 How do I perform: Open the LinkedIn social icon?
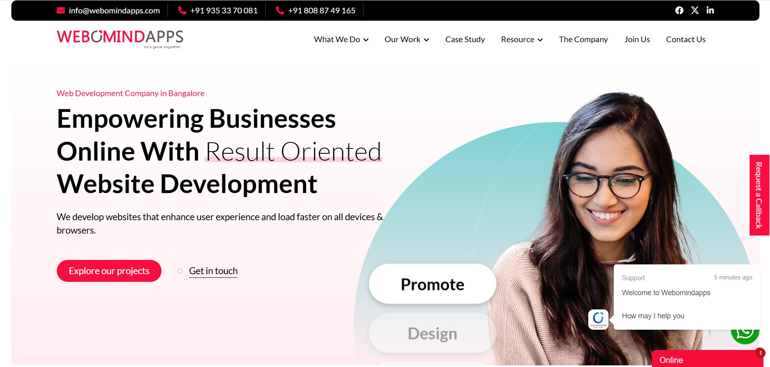click(710, 10)
